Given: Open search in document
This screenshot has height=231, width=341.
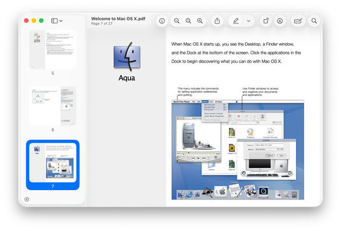Looking at the screenshot, I should (x=314, y=21).
